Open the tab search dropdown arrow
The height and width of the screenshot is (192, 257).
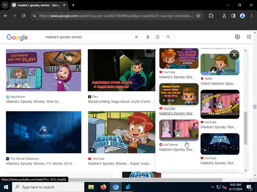5,5
